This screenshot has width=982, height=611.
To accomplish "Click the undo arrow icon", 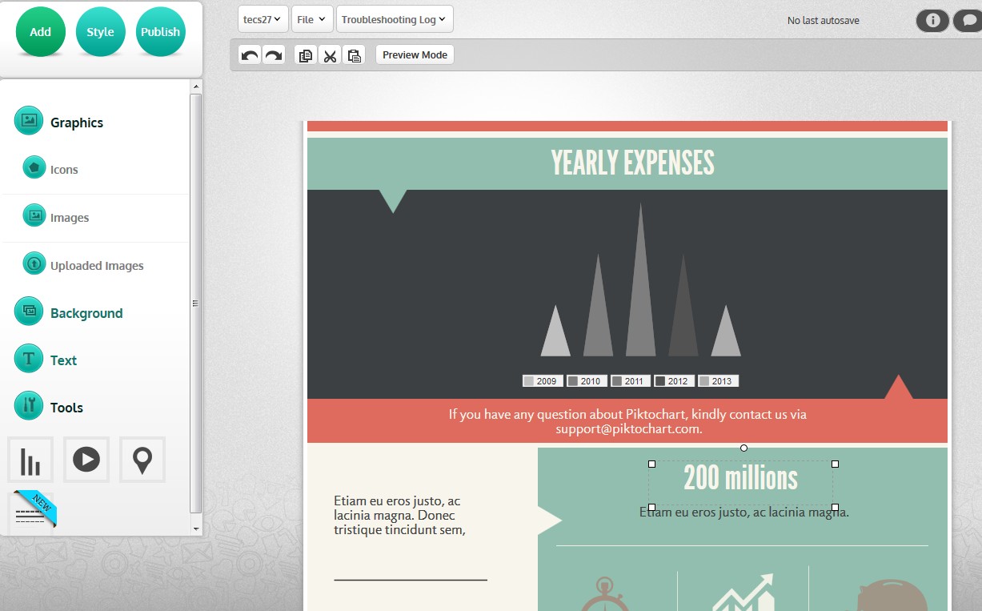I will [x=250, y=55].
